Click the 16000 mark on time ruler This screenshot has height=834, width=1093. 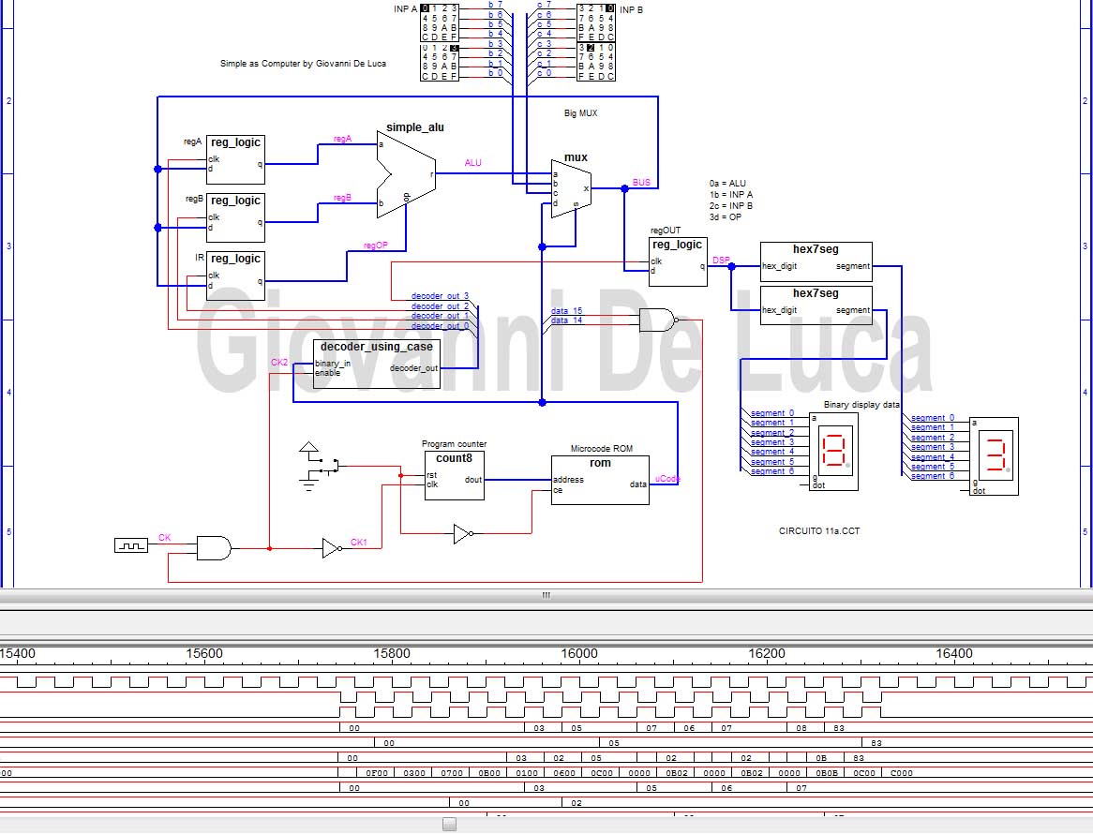click(x=579, y=653)
